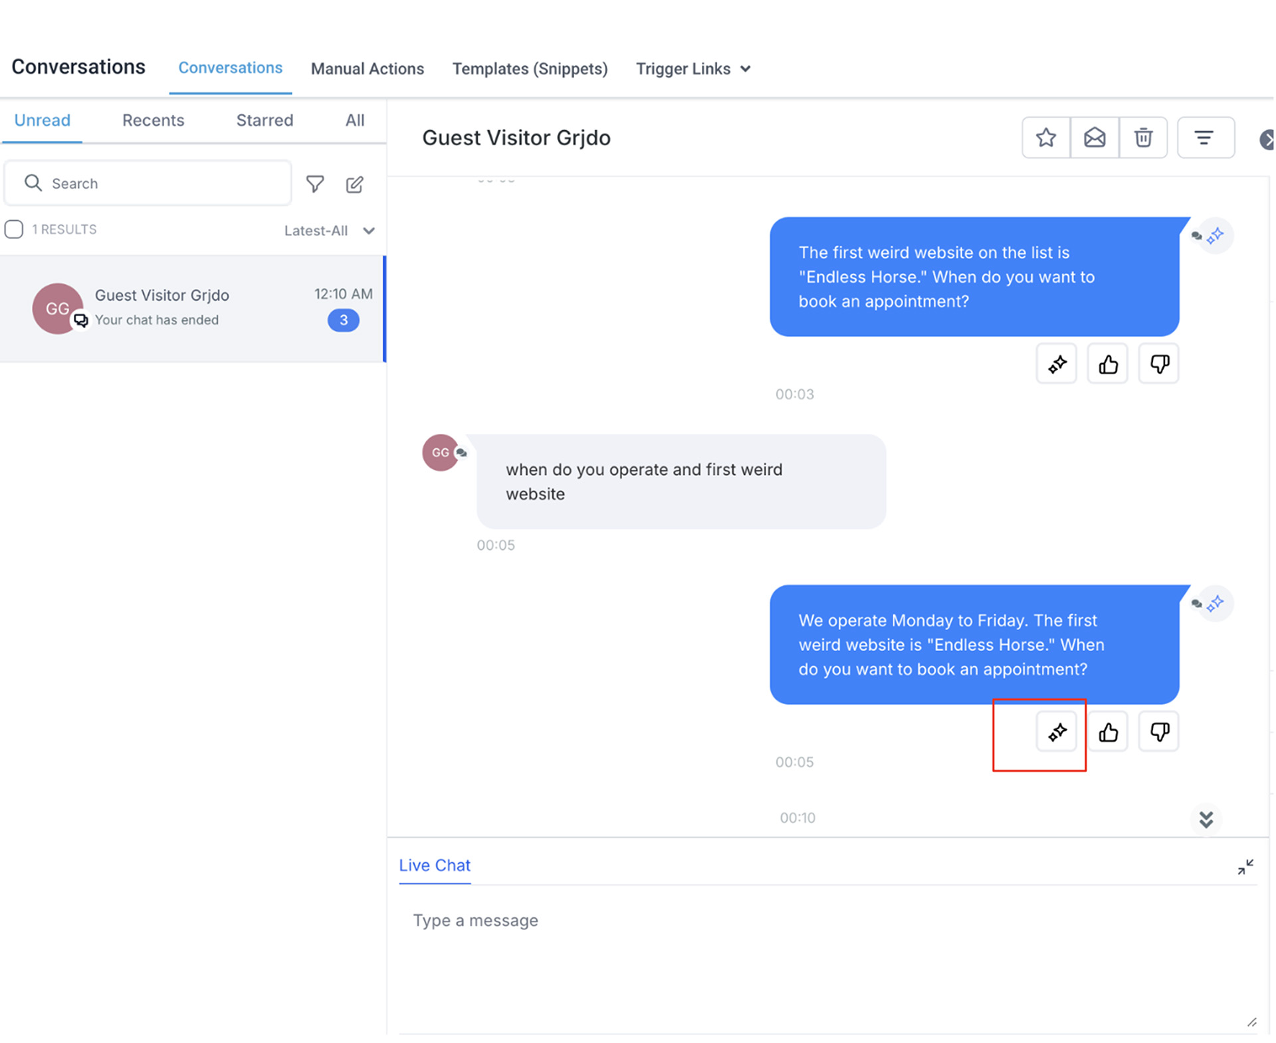The height and width of the screenshot is (1043, 1276).
Task: Switch to Conversations top tab
Action: [230, 68]
